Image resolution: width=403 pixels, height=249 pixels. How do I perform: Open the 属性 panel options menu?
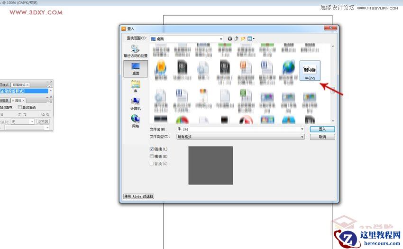click(51, 101)
